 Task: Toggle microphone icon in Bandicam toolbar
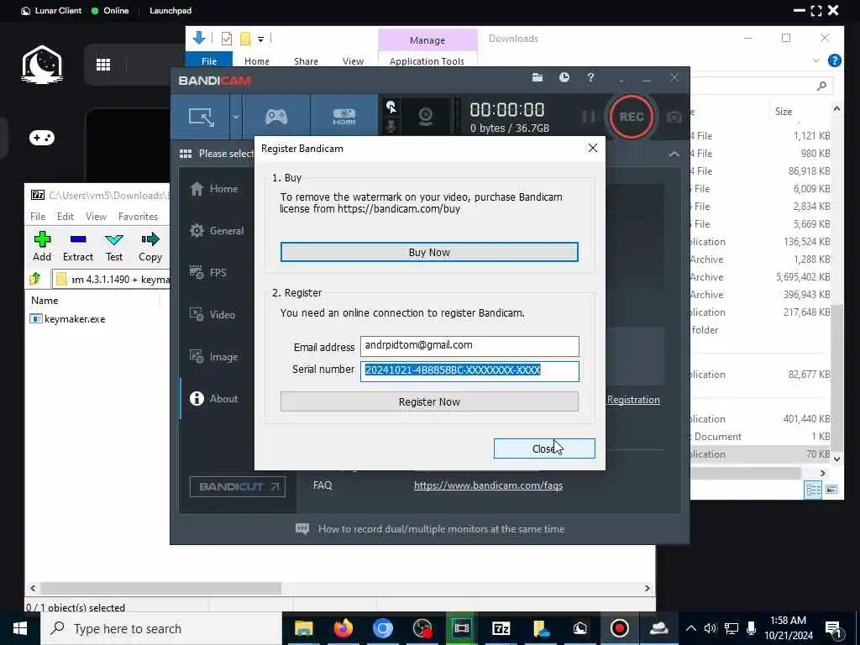(x=391, y=126)
